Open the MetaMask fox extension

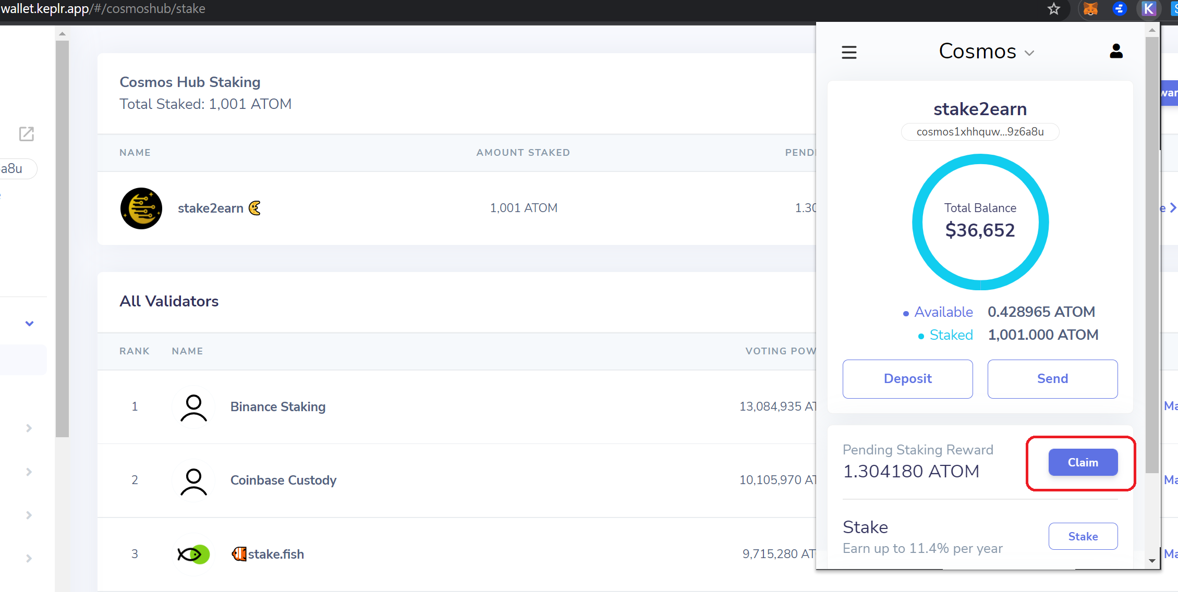point(1090,9)
